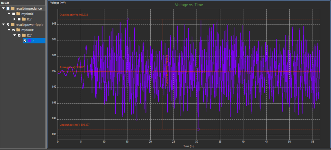Expand the collapsed IC7 node under impedance
Image resolution: width=331 pixels, height=150 pixels.
click(x=15, y=19)
